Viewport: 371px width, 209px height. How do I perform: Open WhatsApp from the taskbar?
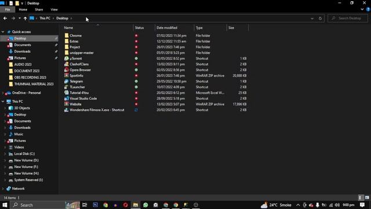(x=146, y=205)
